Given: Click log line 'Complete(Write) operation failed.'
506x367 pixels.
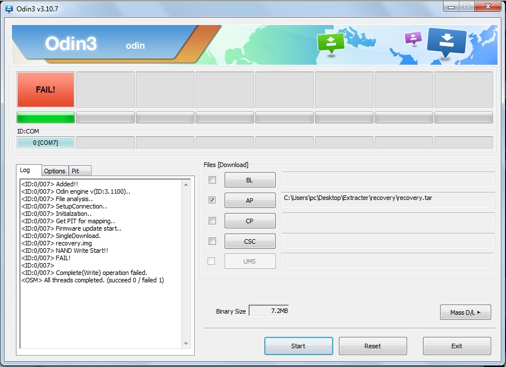Looking at the screenshot, I should pos(84,273).
